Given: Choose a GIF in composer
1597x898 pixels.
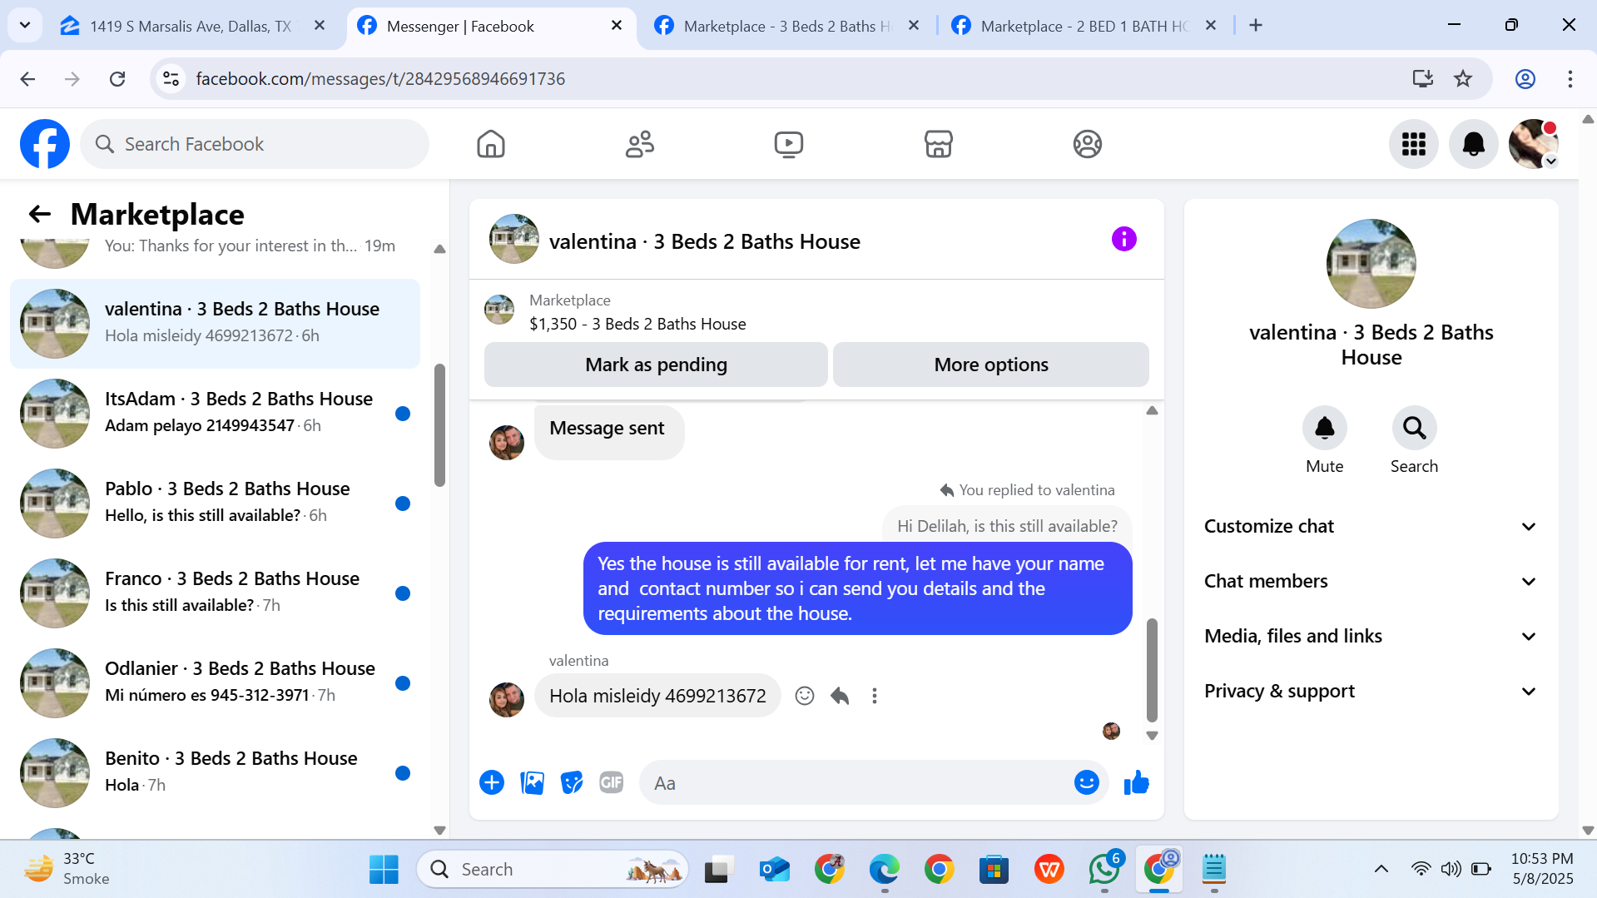Looking at the screenshot, I should tap(612, 782).
